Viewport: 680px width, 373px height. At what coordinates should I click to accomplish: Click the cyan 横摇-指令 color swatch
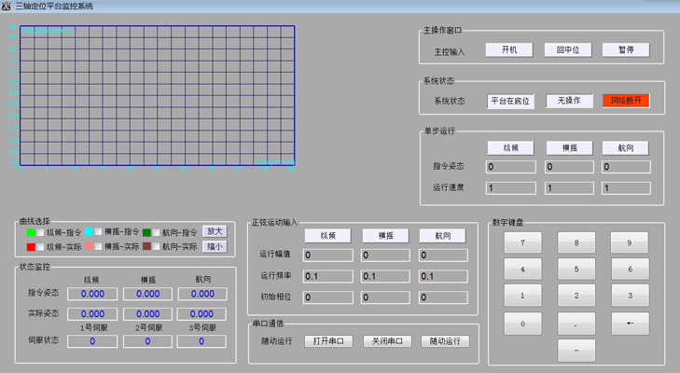(89, 231)
